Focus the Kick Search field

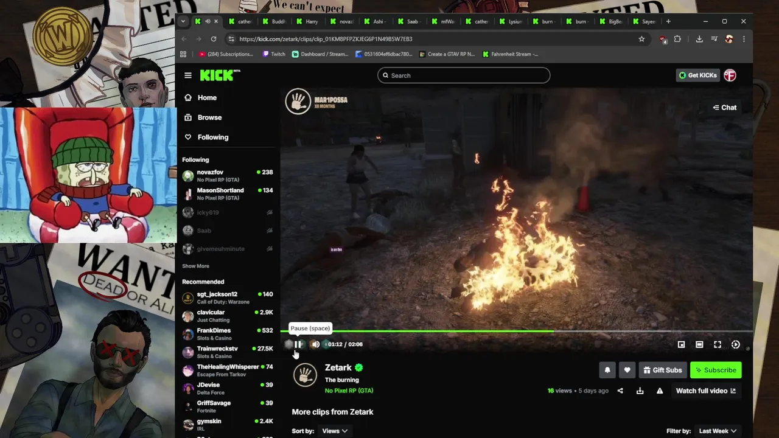(x=464, y=75)
